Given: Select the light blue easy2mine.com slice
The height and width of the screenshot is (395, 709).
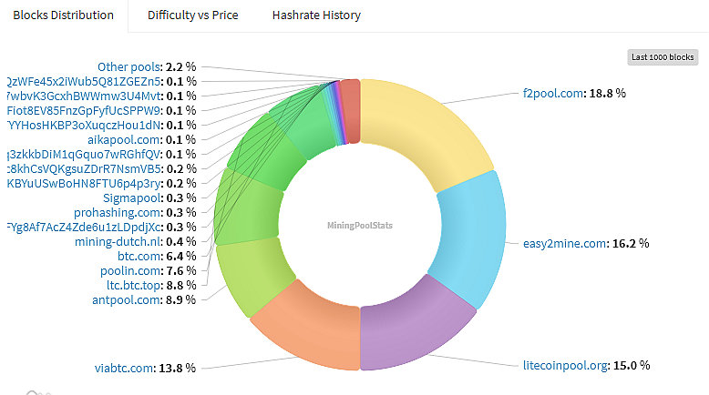Looking at the screenshot, I should click(x=473, y=237).
